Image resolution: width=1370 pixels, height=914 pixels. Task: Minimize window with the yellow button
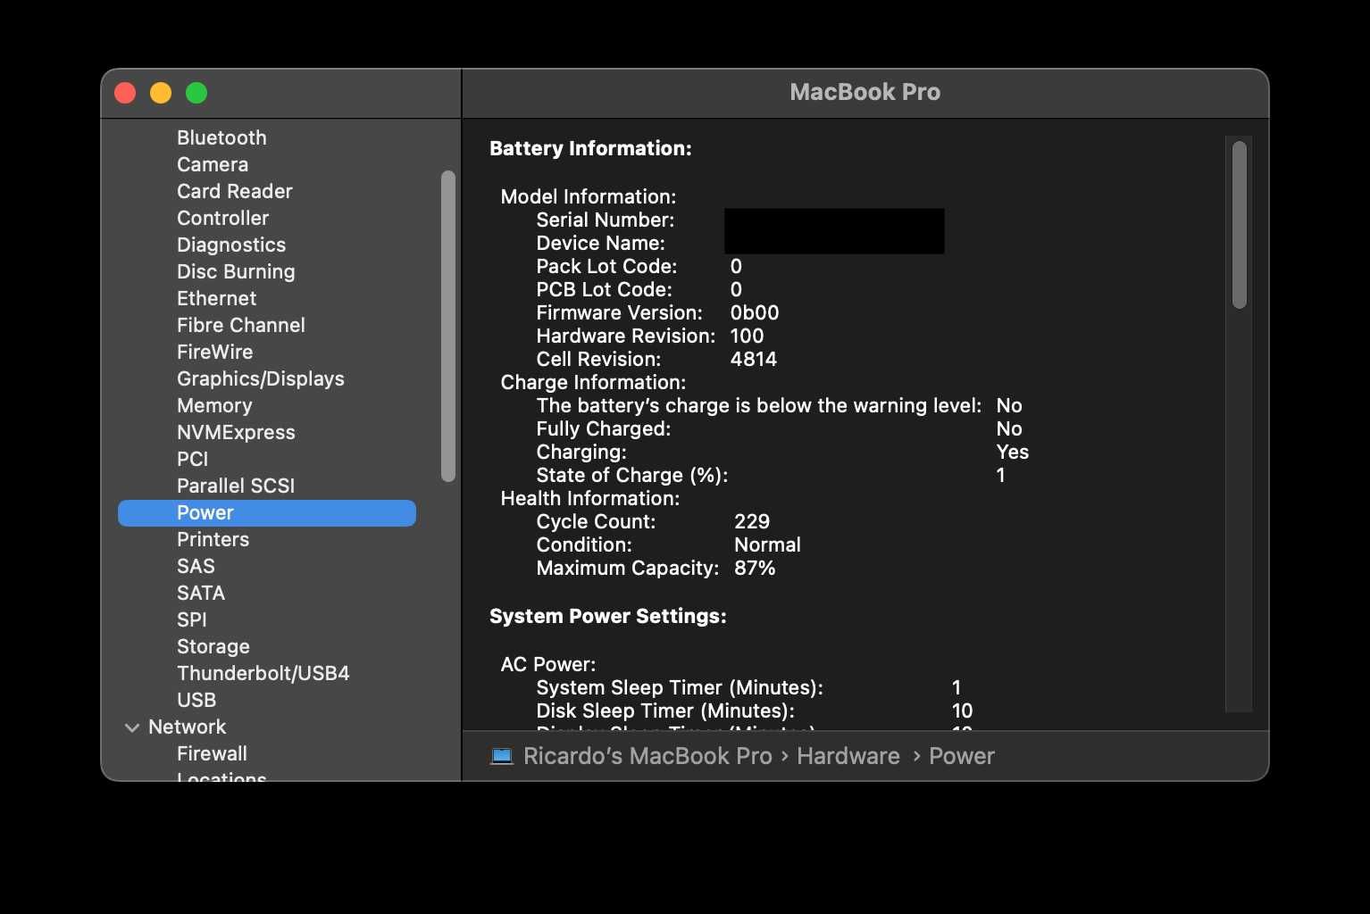pos(161,93)
